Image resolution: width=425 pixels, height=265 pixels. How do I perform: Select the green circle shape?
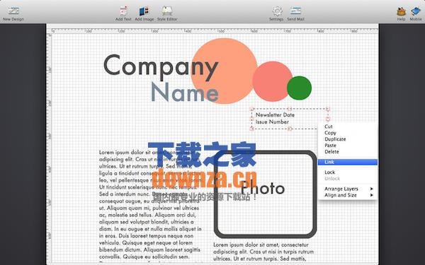click(x=299, y=88)
